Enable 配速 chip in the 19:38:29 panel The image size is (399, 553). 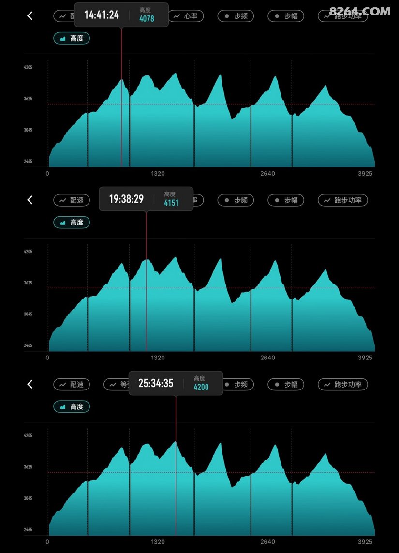coord(72,200)
